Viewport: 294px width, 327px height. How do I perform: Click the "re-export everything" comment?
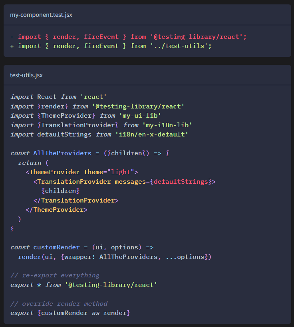(55, 275)
